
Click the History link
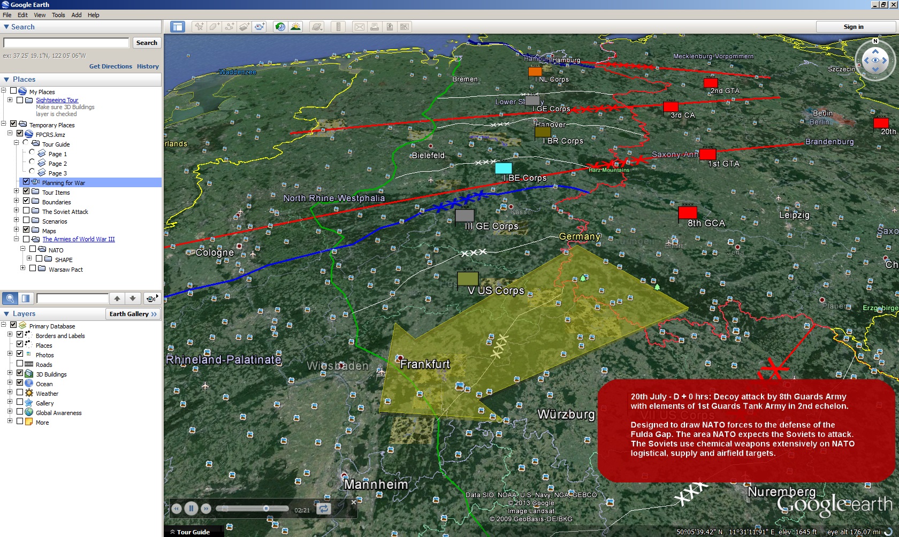[148, 66]
